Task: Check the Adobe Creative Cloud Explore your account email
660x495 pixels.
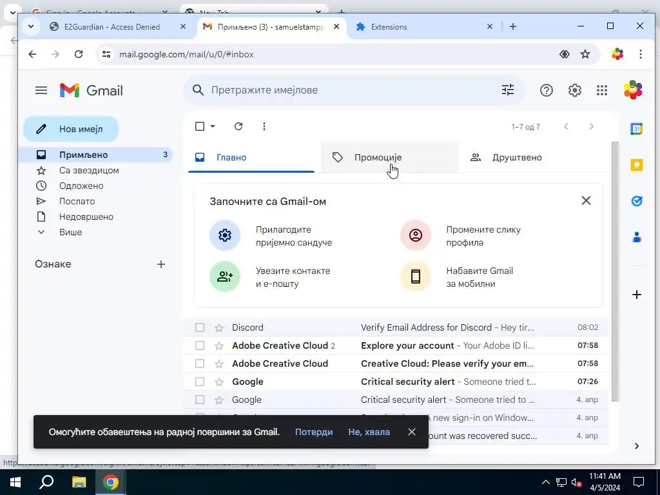Action: click(200, 345)
